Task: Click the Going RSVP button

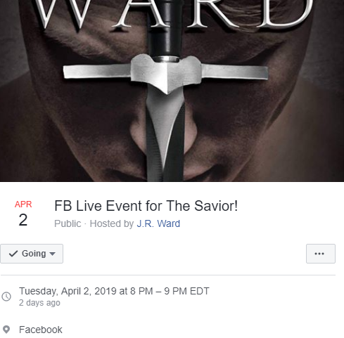Action: 32,254
